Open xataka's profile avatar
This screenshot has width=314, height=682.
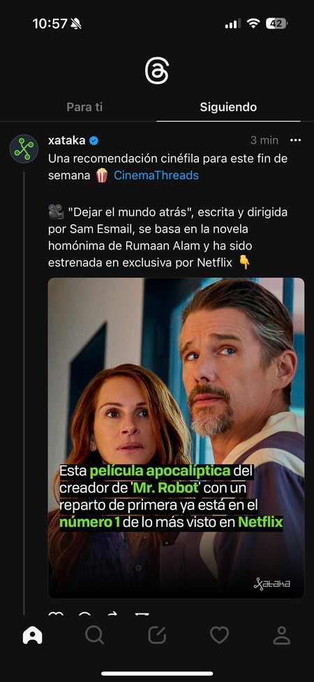(x=24, y=149)
